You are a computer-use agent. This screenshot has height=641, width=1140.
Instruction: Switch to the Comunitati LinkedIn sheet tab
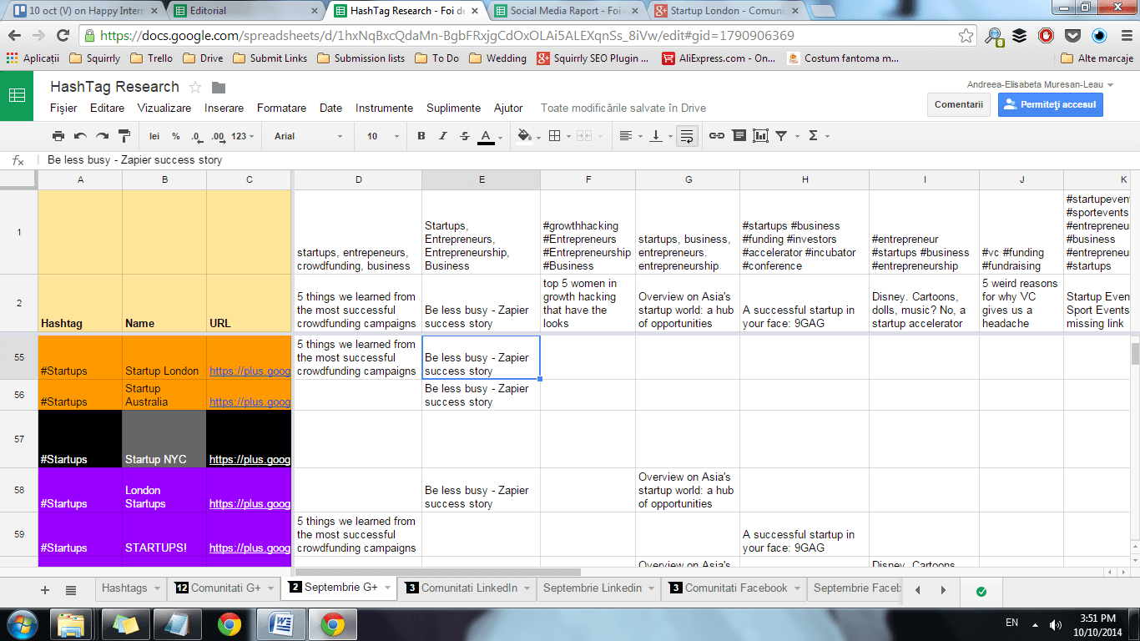(469, 588)
